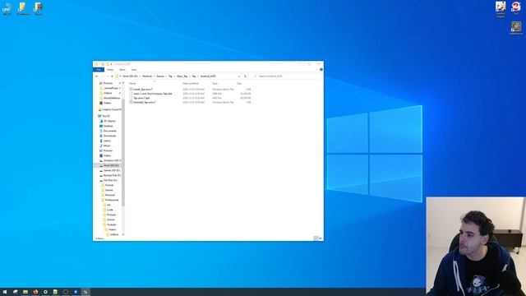Go back using the Explorer back arrow
This screenshot has width=526, height=296.
point(97,76)
